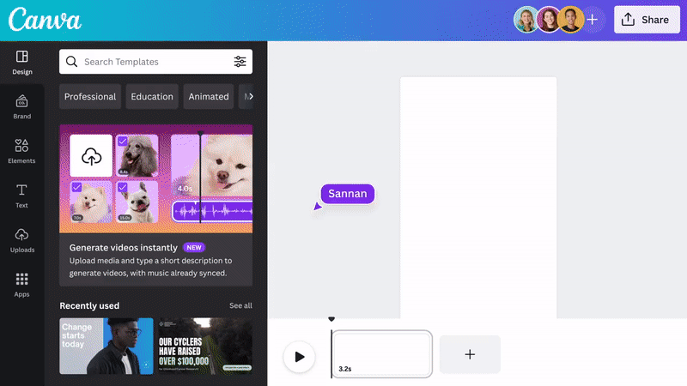The width and height of the screenshot is (687, 386).
Task: Open the Brand kit icon
Action: (x=22, y=106)
